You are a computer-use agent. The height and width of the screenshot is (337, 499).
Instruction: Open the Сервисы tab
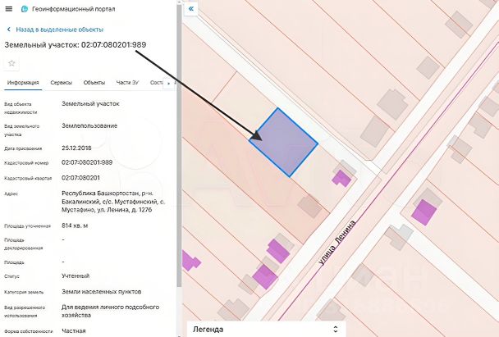click(61, 83)
